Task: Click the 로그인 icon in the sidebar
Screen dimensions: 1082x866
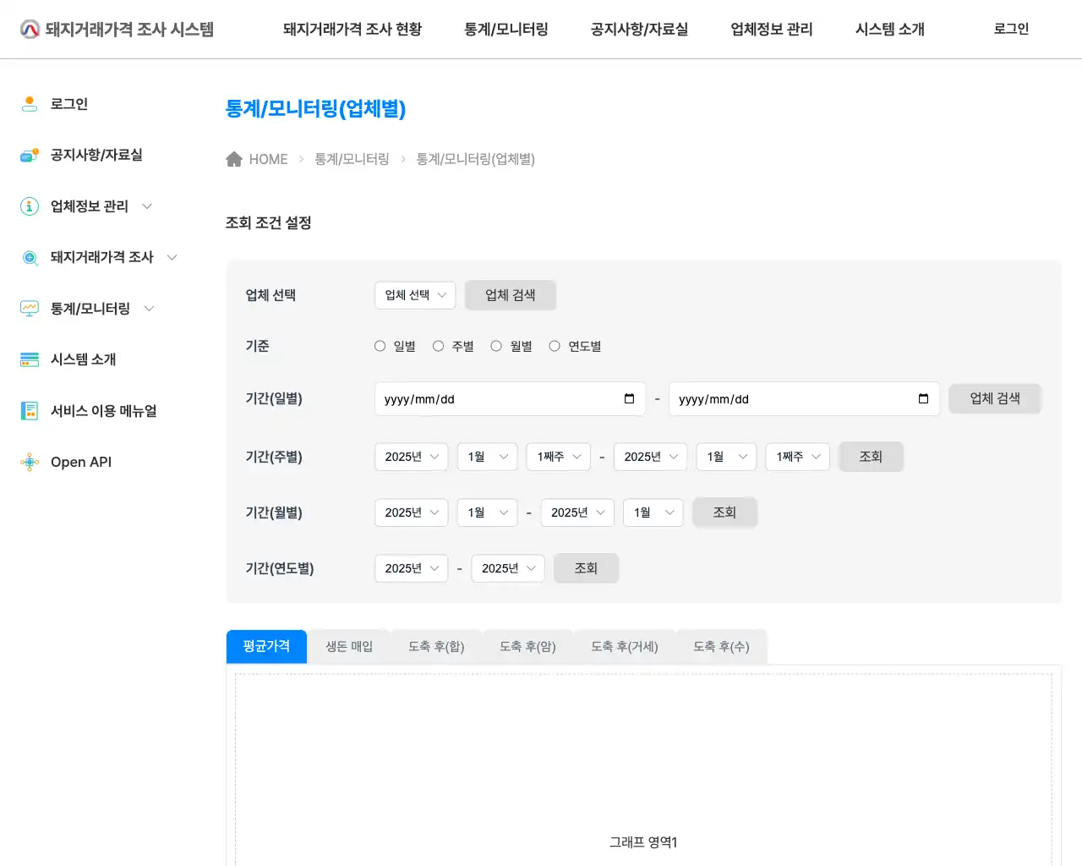Action: (30, 103)
